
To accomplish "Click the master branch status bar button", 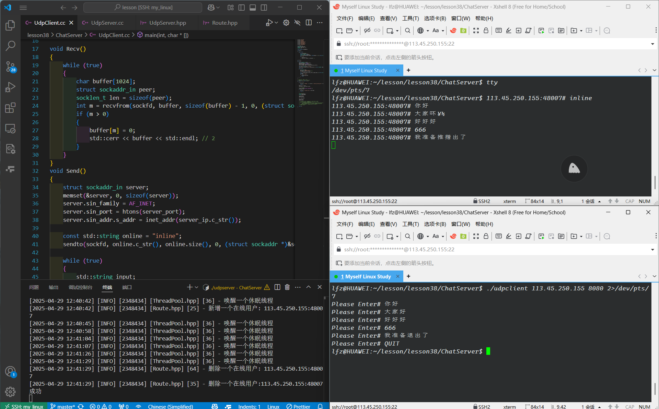I will pos(62,406).
